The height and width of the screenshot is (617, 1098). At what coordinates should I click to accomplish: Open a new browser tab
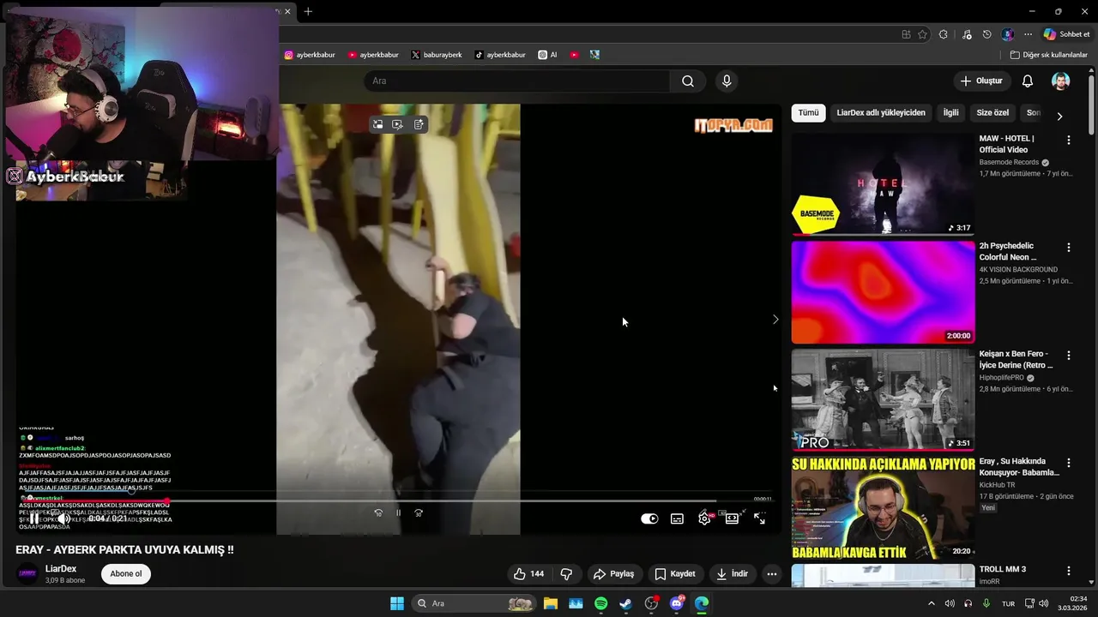[308, 11]
